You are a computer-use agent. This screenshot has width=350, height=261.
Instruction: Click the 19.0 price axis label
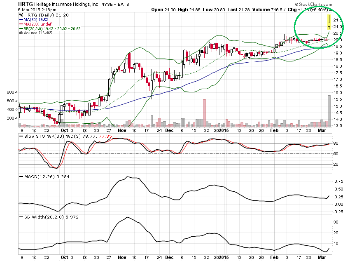pos(338,53)
